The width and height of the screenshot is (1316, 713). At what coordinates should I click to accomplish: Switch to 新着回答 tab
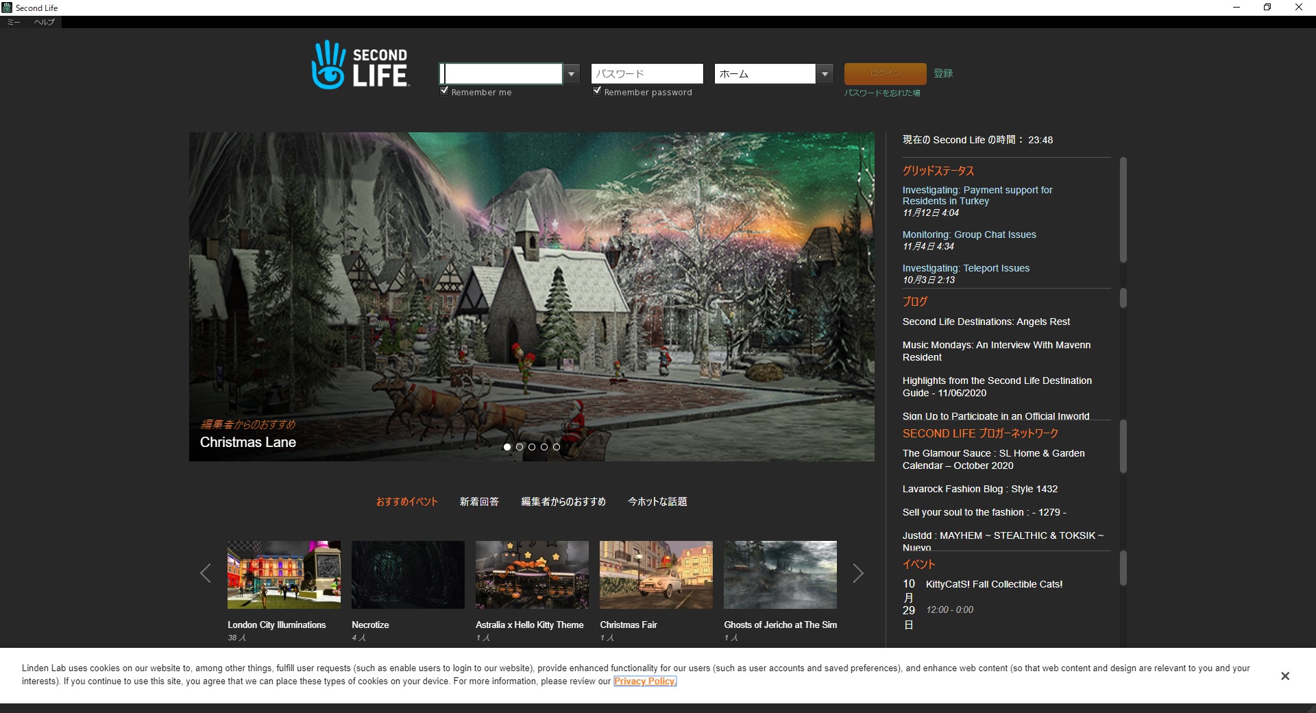click(x=479, y=502)
